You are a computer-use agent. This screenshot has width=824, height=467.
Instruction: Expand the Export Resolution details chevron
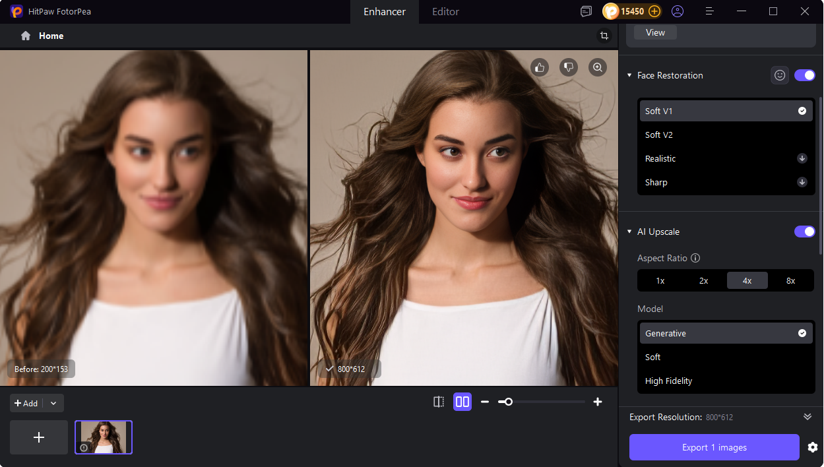pyautogui.click(x=808, y=416)
